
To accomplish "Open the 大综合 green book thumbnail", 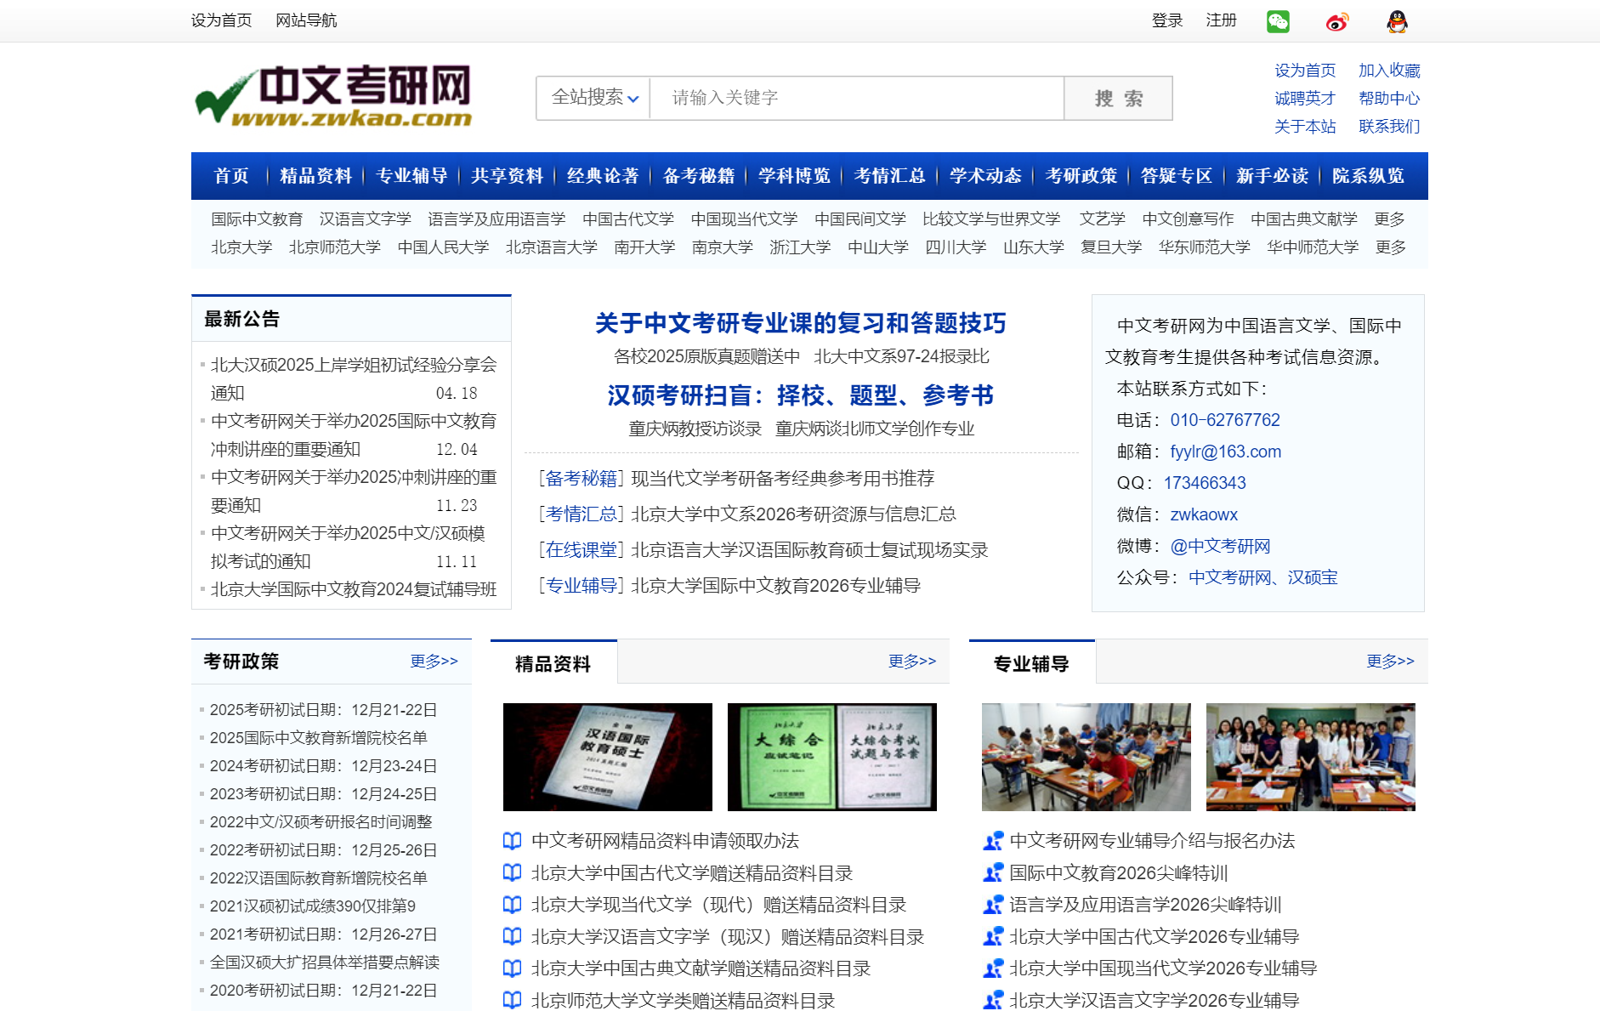I will tap(831, 757).
